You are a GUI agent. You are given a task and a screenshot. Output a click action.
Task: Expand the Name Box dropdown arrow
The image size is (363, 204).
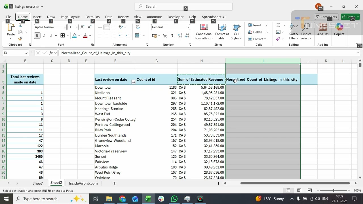coord(26,53)
